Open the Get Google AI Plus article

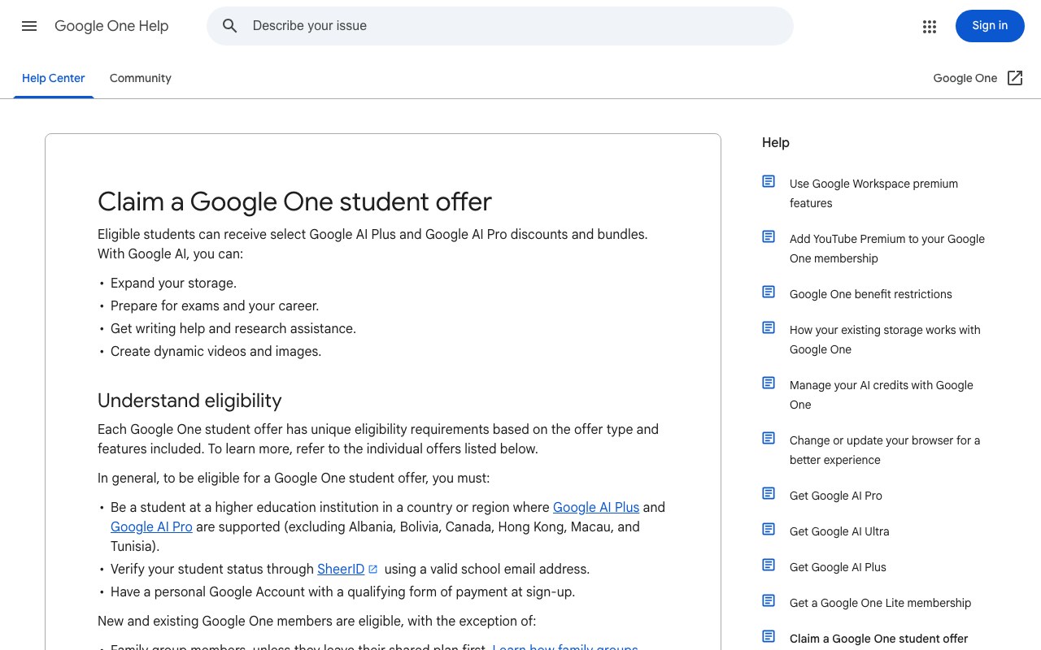tap(838, 567)
